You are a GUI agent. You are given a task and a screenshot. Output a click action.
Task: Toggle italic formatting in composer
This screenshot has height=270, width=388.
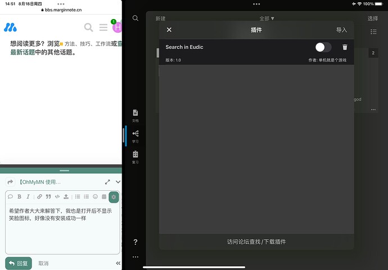[x=28, y=196]
